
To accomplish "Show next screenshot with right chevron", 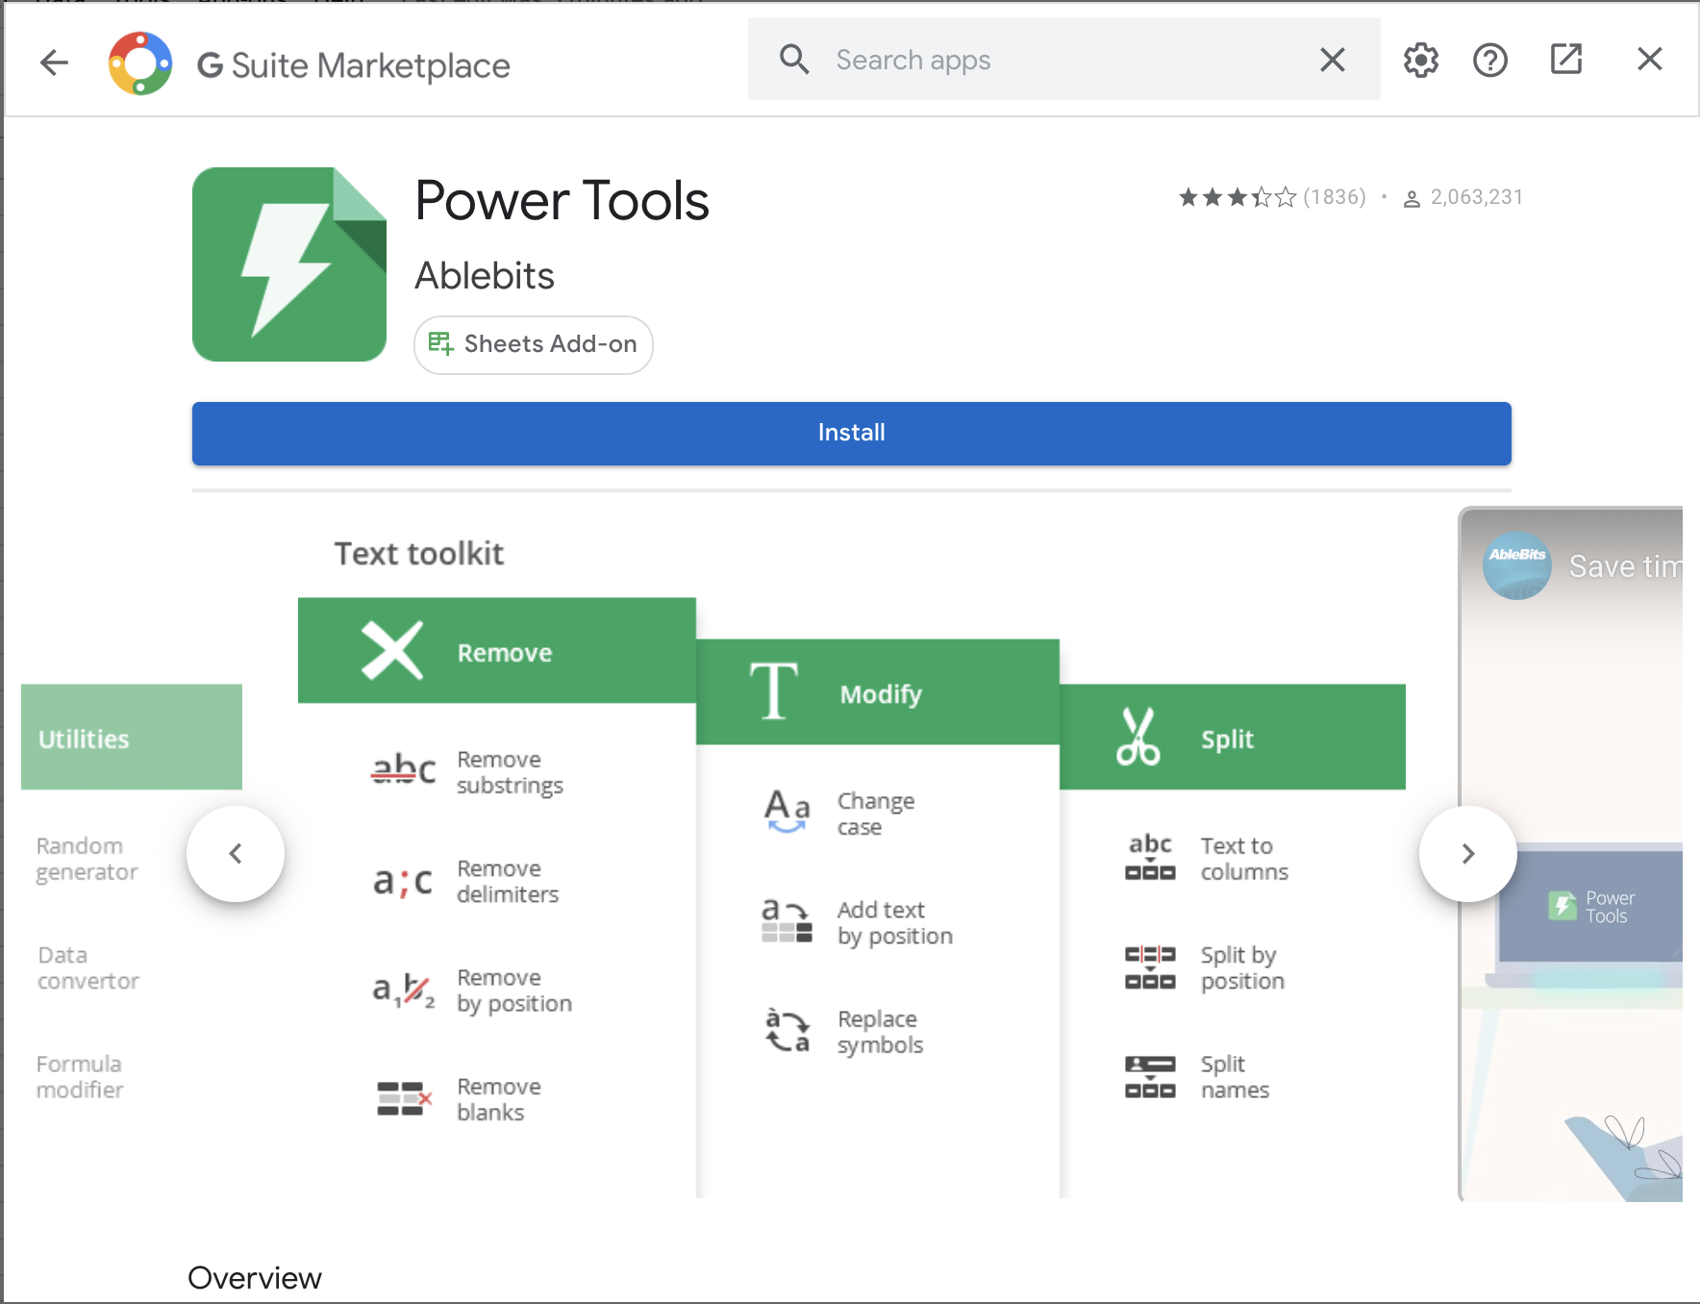I will click(1467, 854).
